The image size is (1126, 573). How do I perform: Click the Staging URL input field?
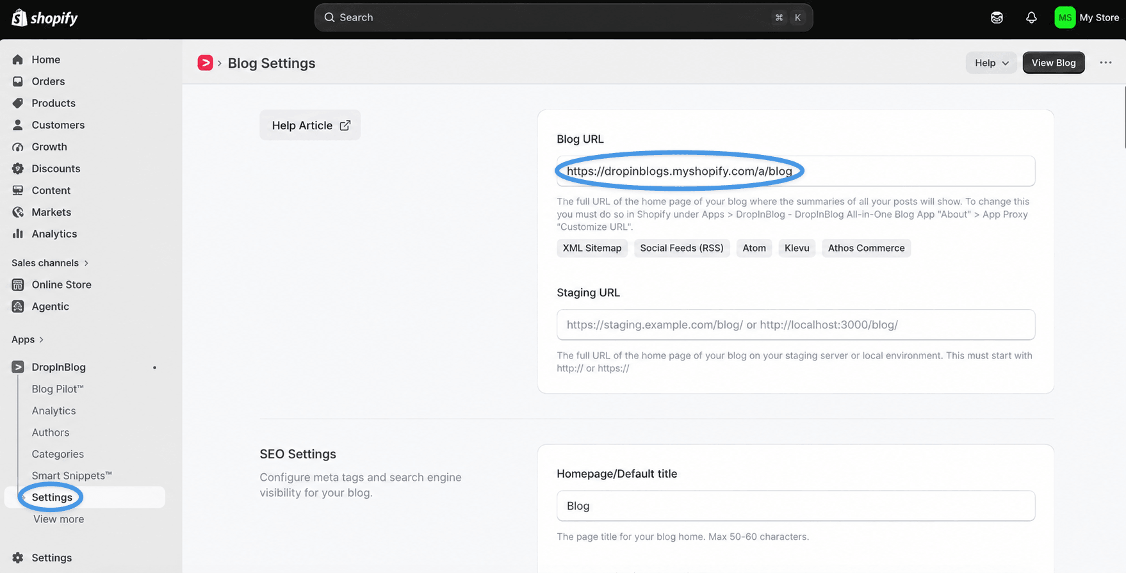(796, 325)
